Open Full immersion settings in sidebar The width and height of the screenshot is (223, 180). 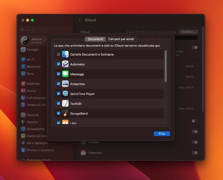(x=33, y=98)
